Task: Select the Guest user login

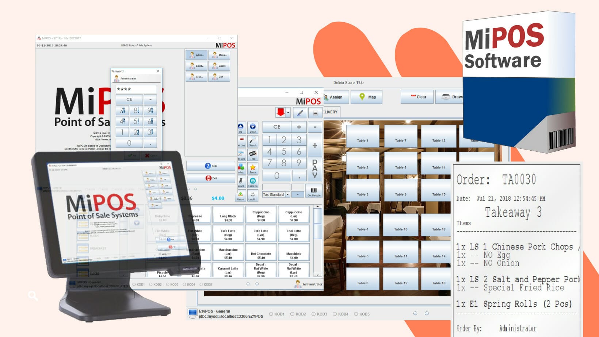Action: pos(219,66)
